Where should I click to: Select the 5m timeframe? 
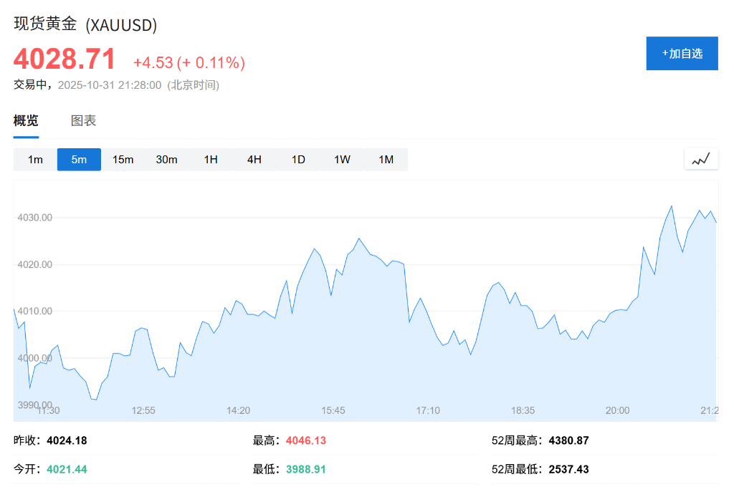(79, 159)
